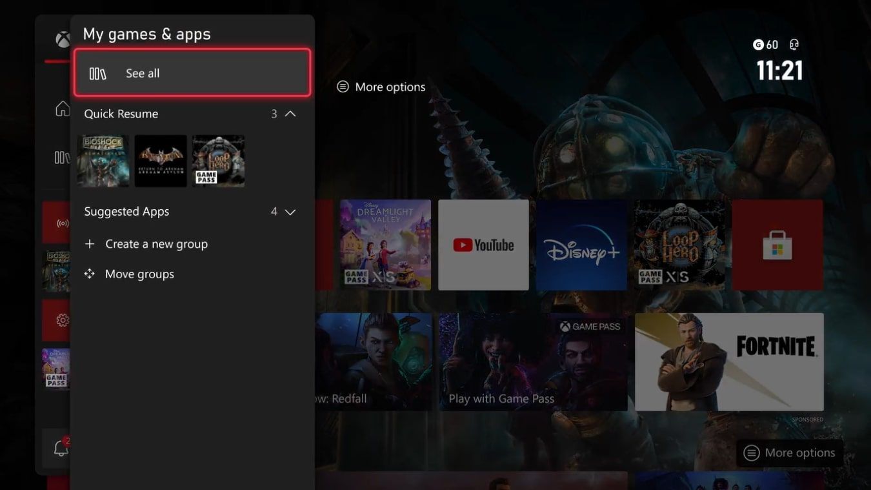Click the move arrows icon beside Move groups
The image size is (871, 490).
click(90, 274)
